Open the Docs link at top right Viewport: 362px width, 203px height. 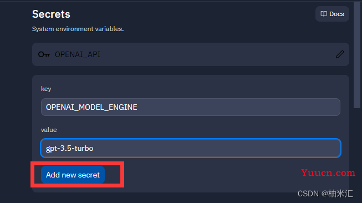point(332,14)
